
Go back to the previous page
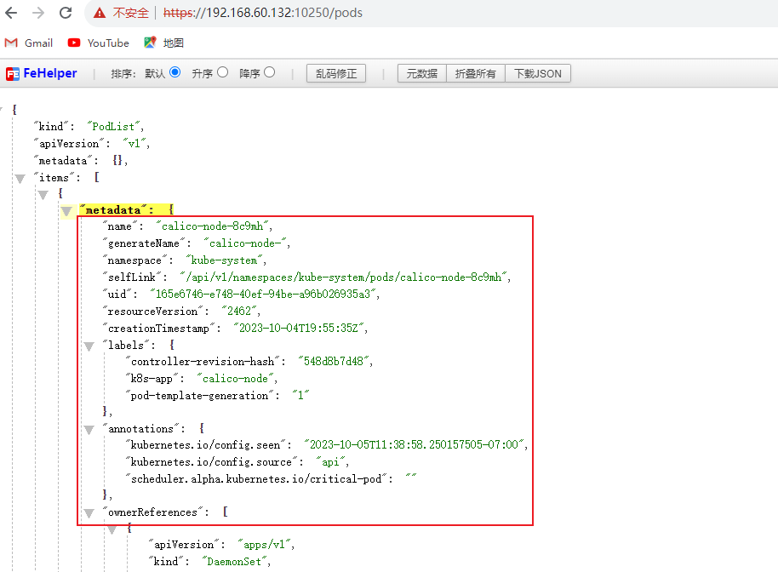coord(11,13)
